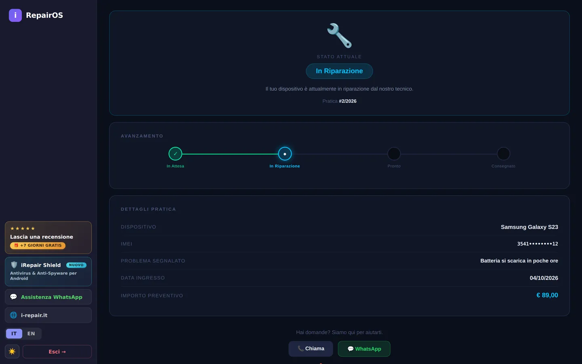Click the iRepair Shield icon
582x364 pixels.
pyautogui.click(x=14, y=265)
